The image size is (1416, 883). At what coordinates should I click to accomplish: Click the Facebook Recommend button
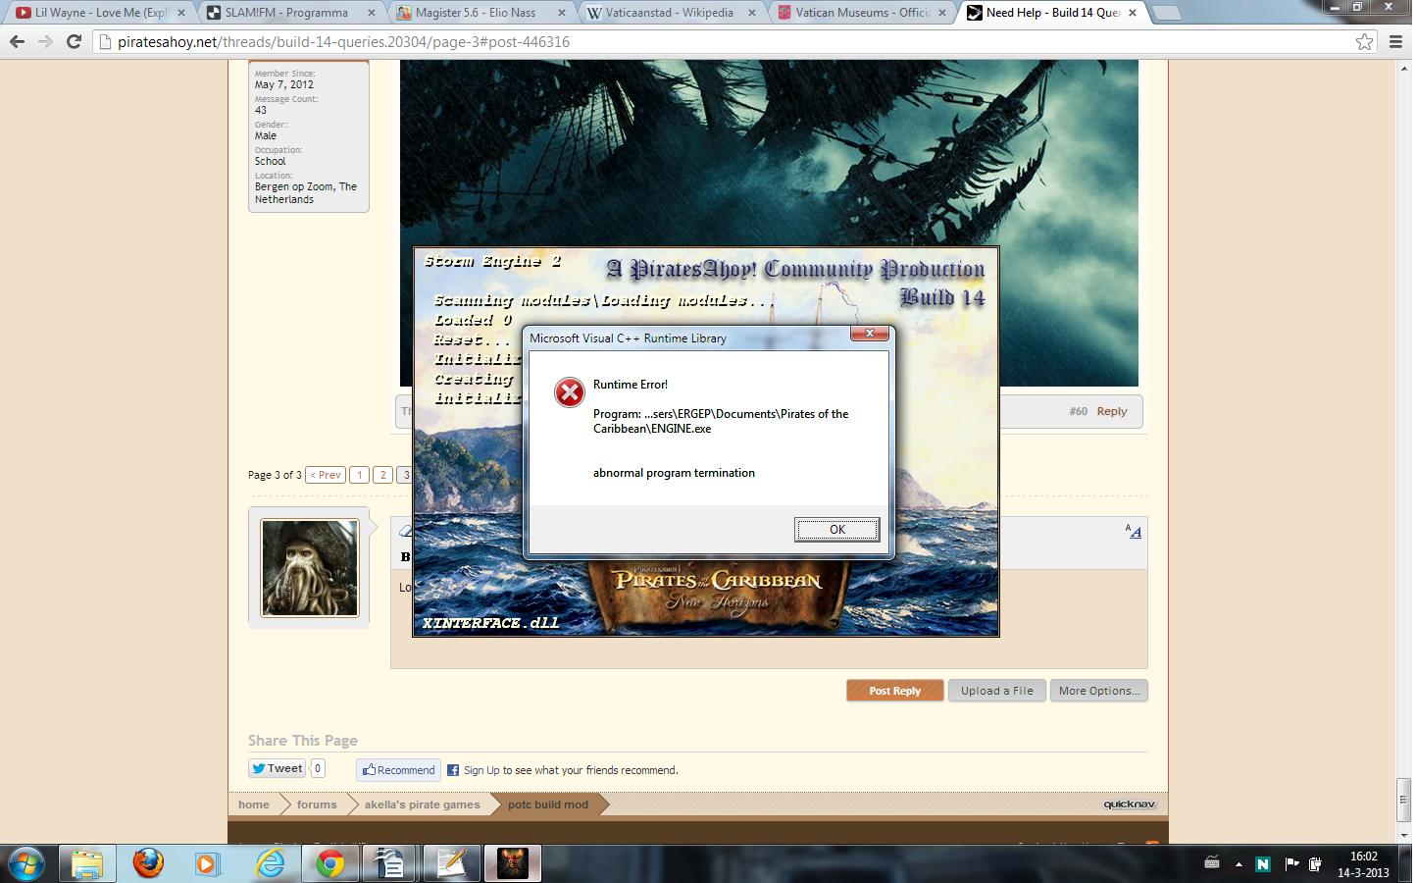tap(398, 770)
